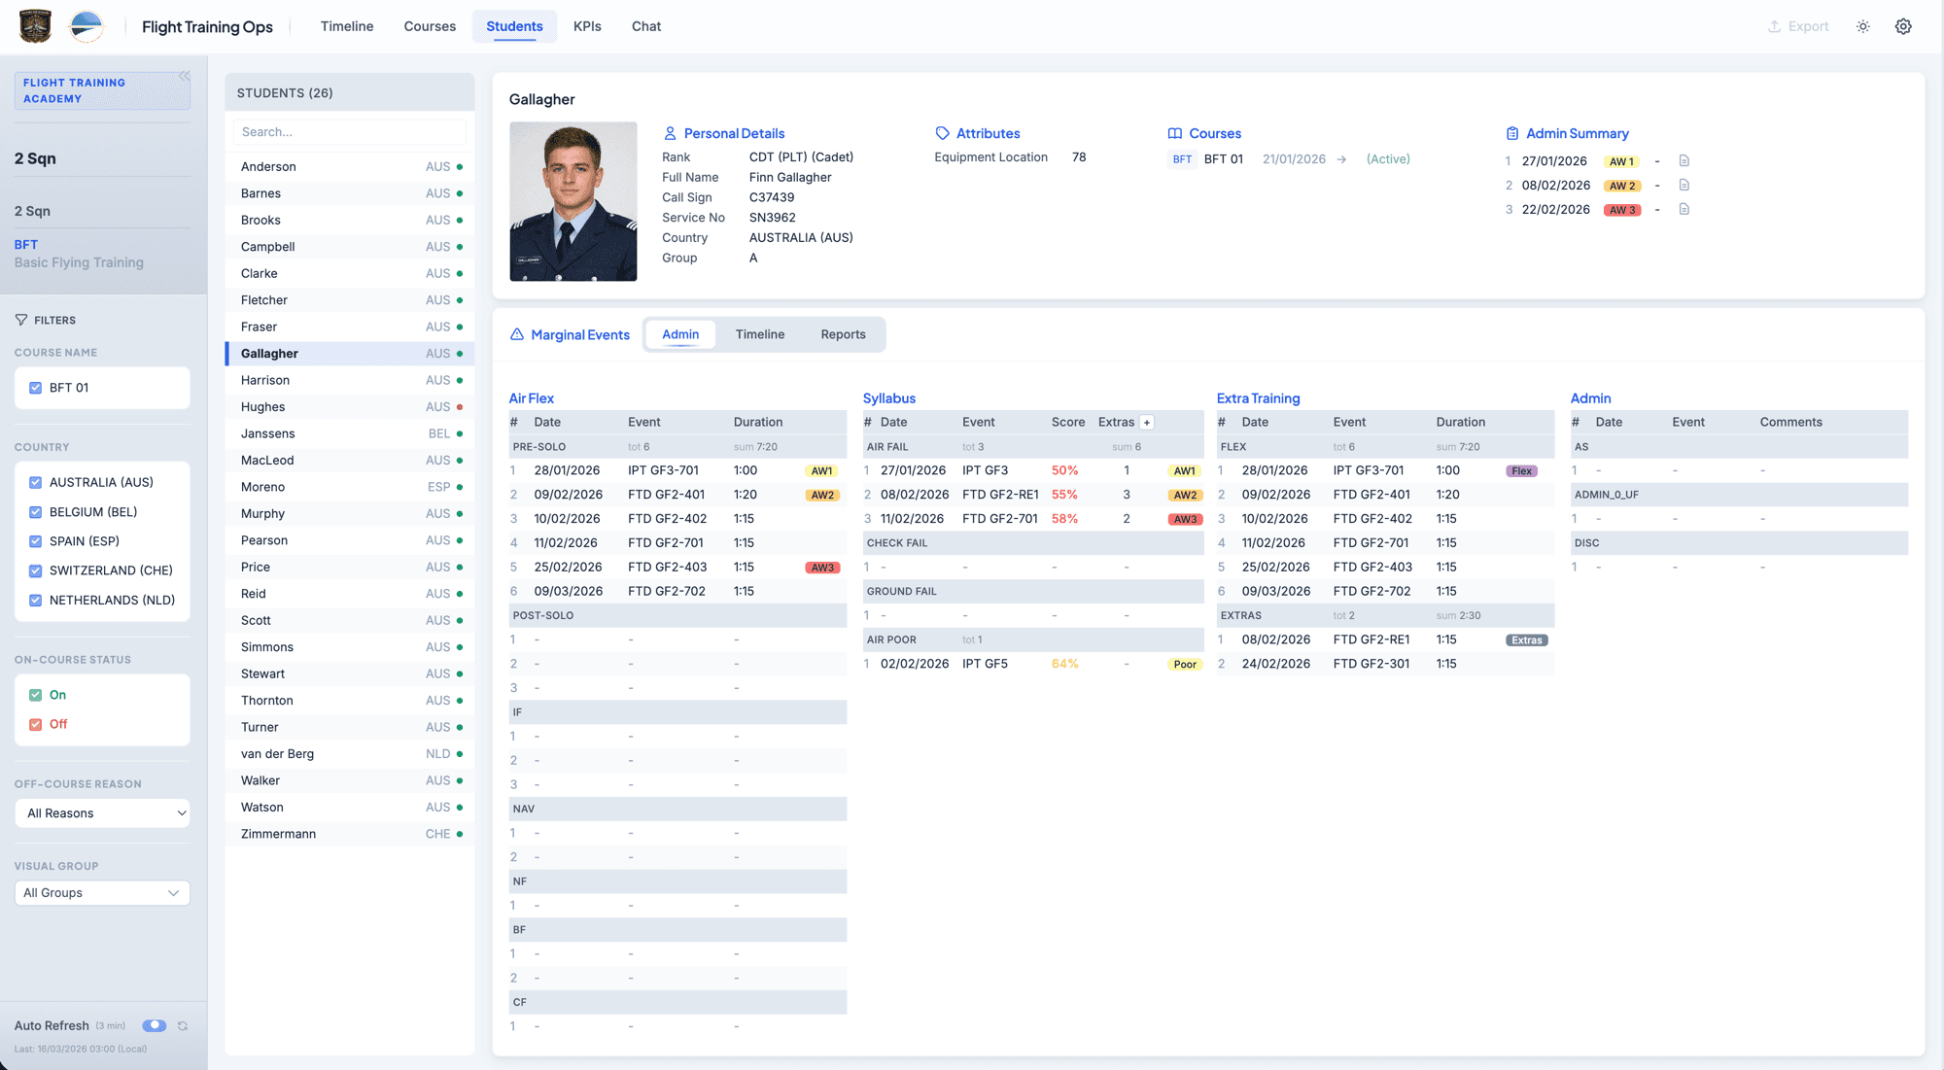This screenshot has width=1944, height=1070.
Task: Select the BFT 01 course link
Action: [1222, 158]
